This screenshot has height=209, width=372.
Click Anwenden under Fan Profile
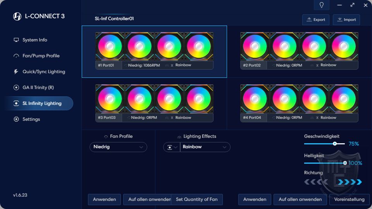[104, 199]
